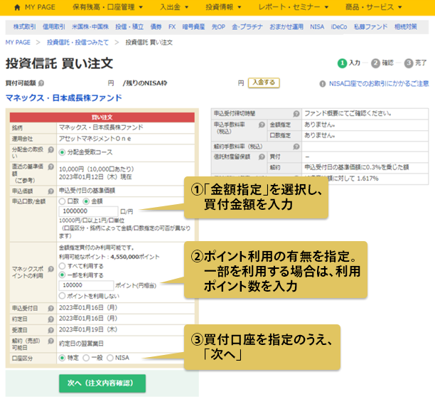Image resolution: width=435 pixels, height=404 pixels.
Task: Click info icon for NISA口座 notice
Action: click(x=323, y=83)
